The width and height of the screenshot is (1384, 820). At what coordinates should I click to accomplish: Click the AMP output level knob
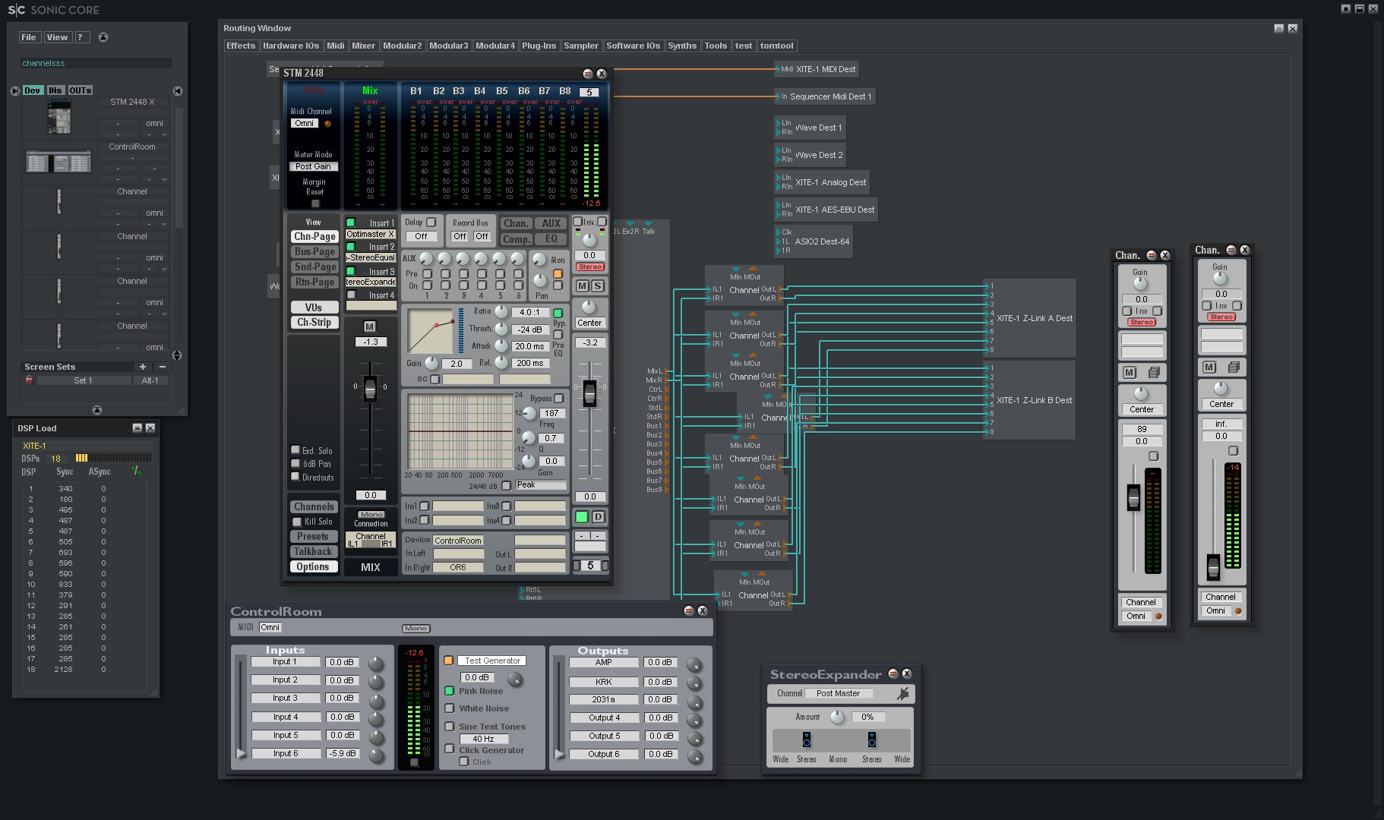[694, 664]
